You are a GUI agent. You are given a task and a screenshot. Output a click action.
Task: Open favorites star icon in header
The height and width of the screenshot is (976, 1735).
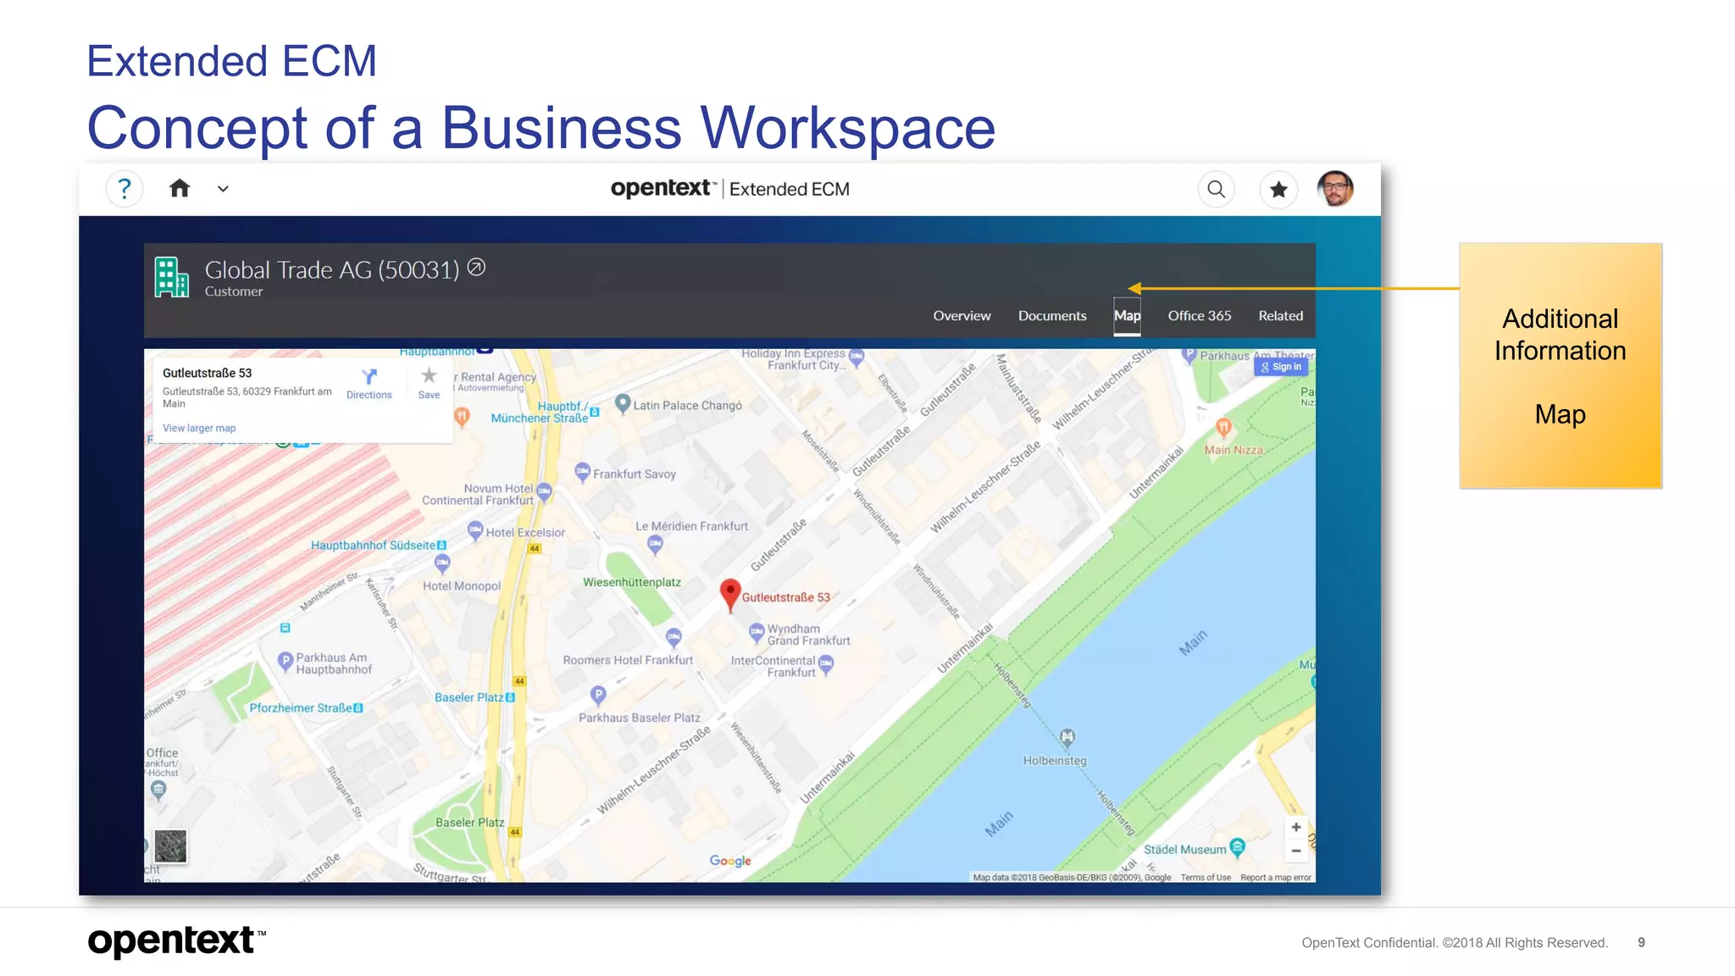[1278, 189]
